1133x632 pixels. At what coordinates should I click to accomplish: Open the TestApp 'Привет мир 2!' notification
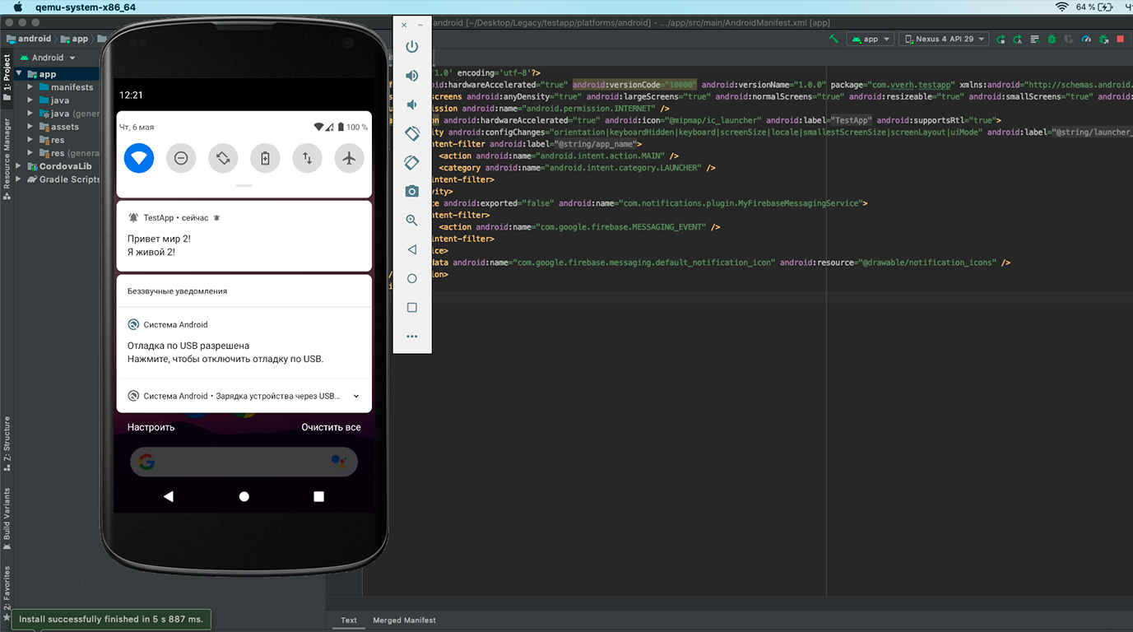click(244, 236)
